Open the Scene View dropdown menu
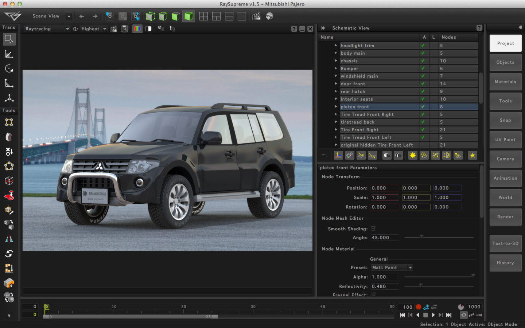 (x=69, y=16)
